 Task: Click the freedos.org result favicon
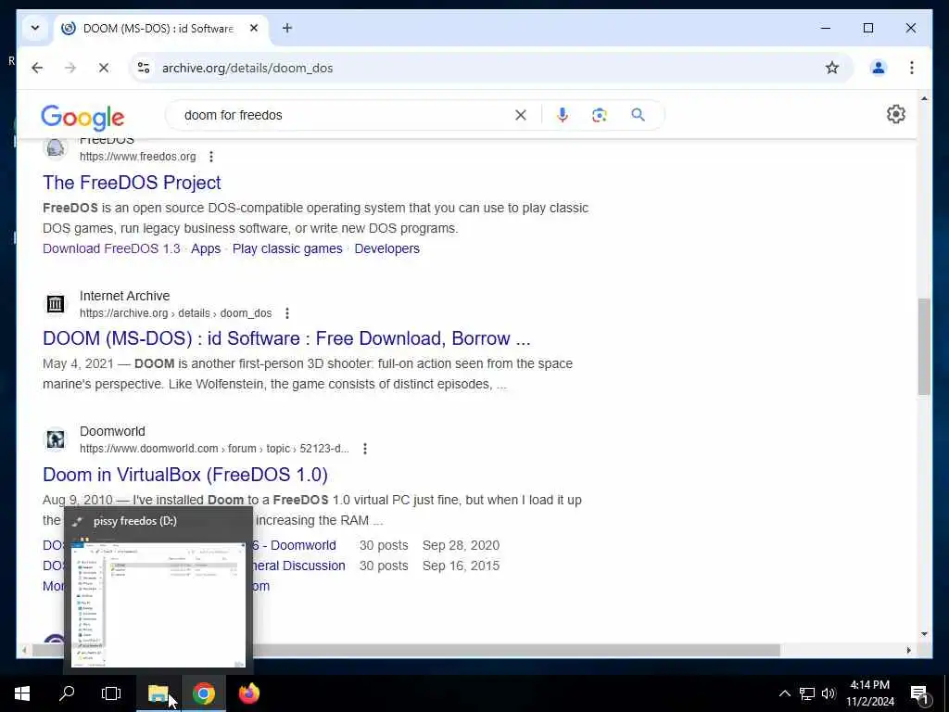point(56,147)
